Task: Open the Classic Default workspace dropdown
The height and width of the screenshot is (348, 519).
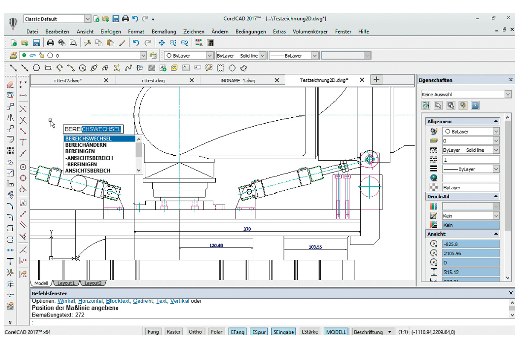Action: [88, 19]
